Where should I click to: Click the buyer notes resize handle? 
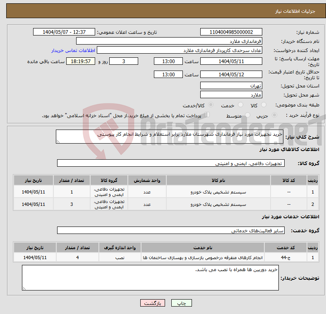pos(24,288)
